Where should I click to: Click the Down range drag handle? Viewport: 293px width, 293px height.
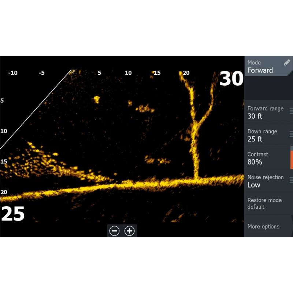pyautogui.click(x=291, y=134)
